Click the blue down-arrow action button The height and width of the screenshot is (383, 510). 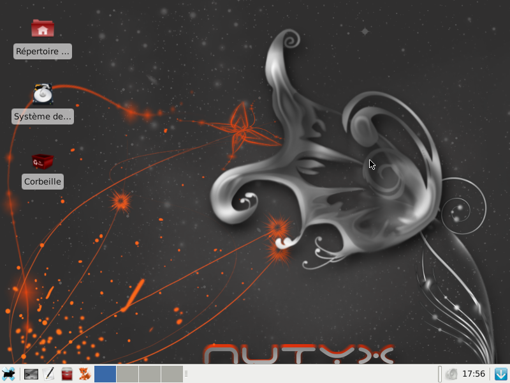(501, 374)
